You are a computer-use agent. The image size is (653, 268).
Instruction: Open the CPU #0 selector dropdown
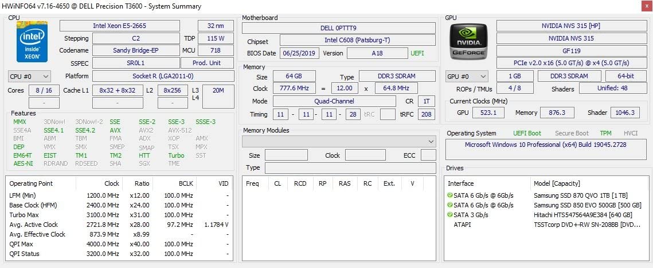29,77
